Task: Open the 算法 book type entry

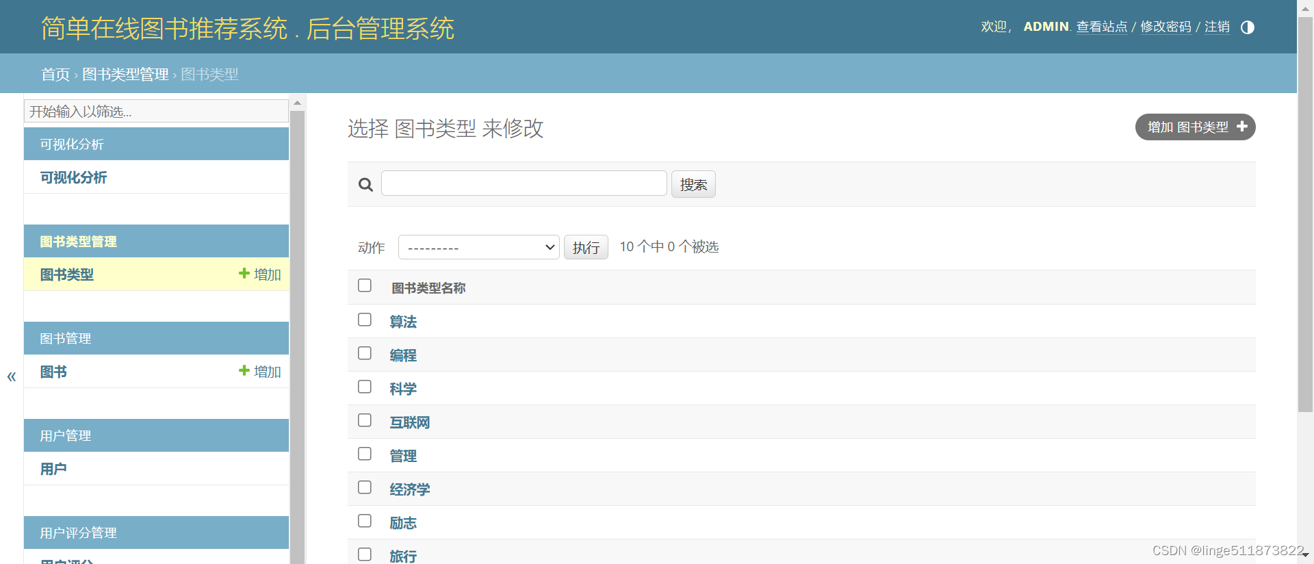Action: click(x=403, y=322)
